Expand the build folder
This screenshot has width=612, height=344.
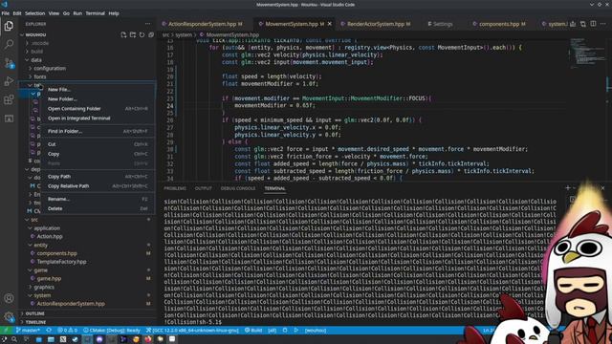point(88,52)
